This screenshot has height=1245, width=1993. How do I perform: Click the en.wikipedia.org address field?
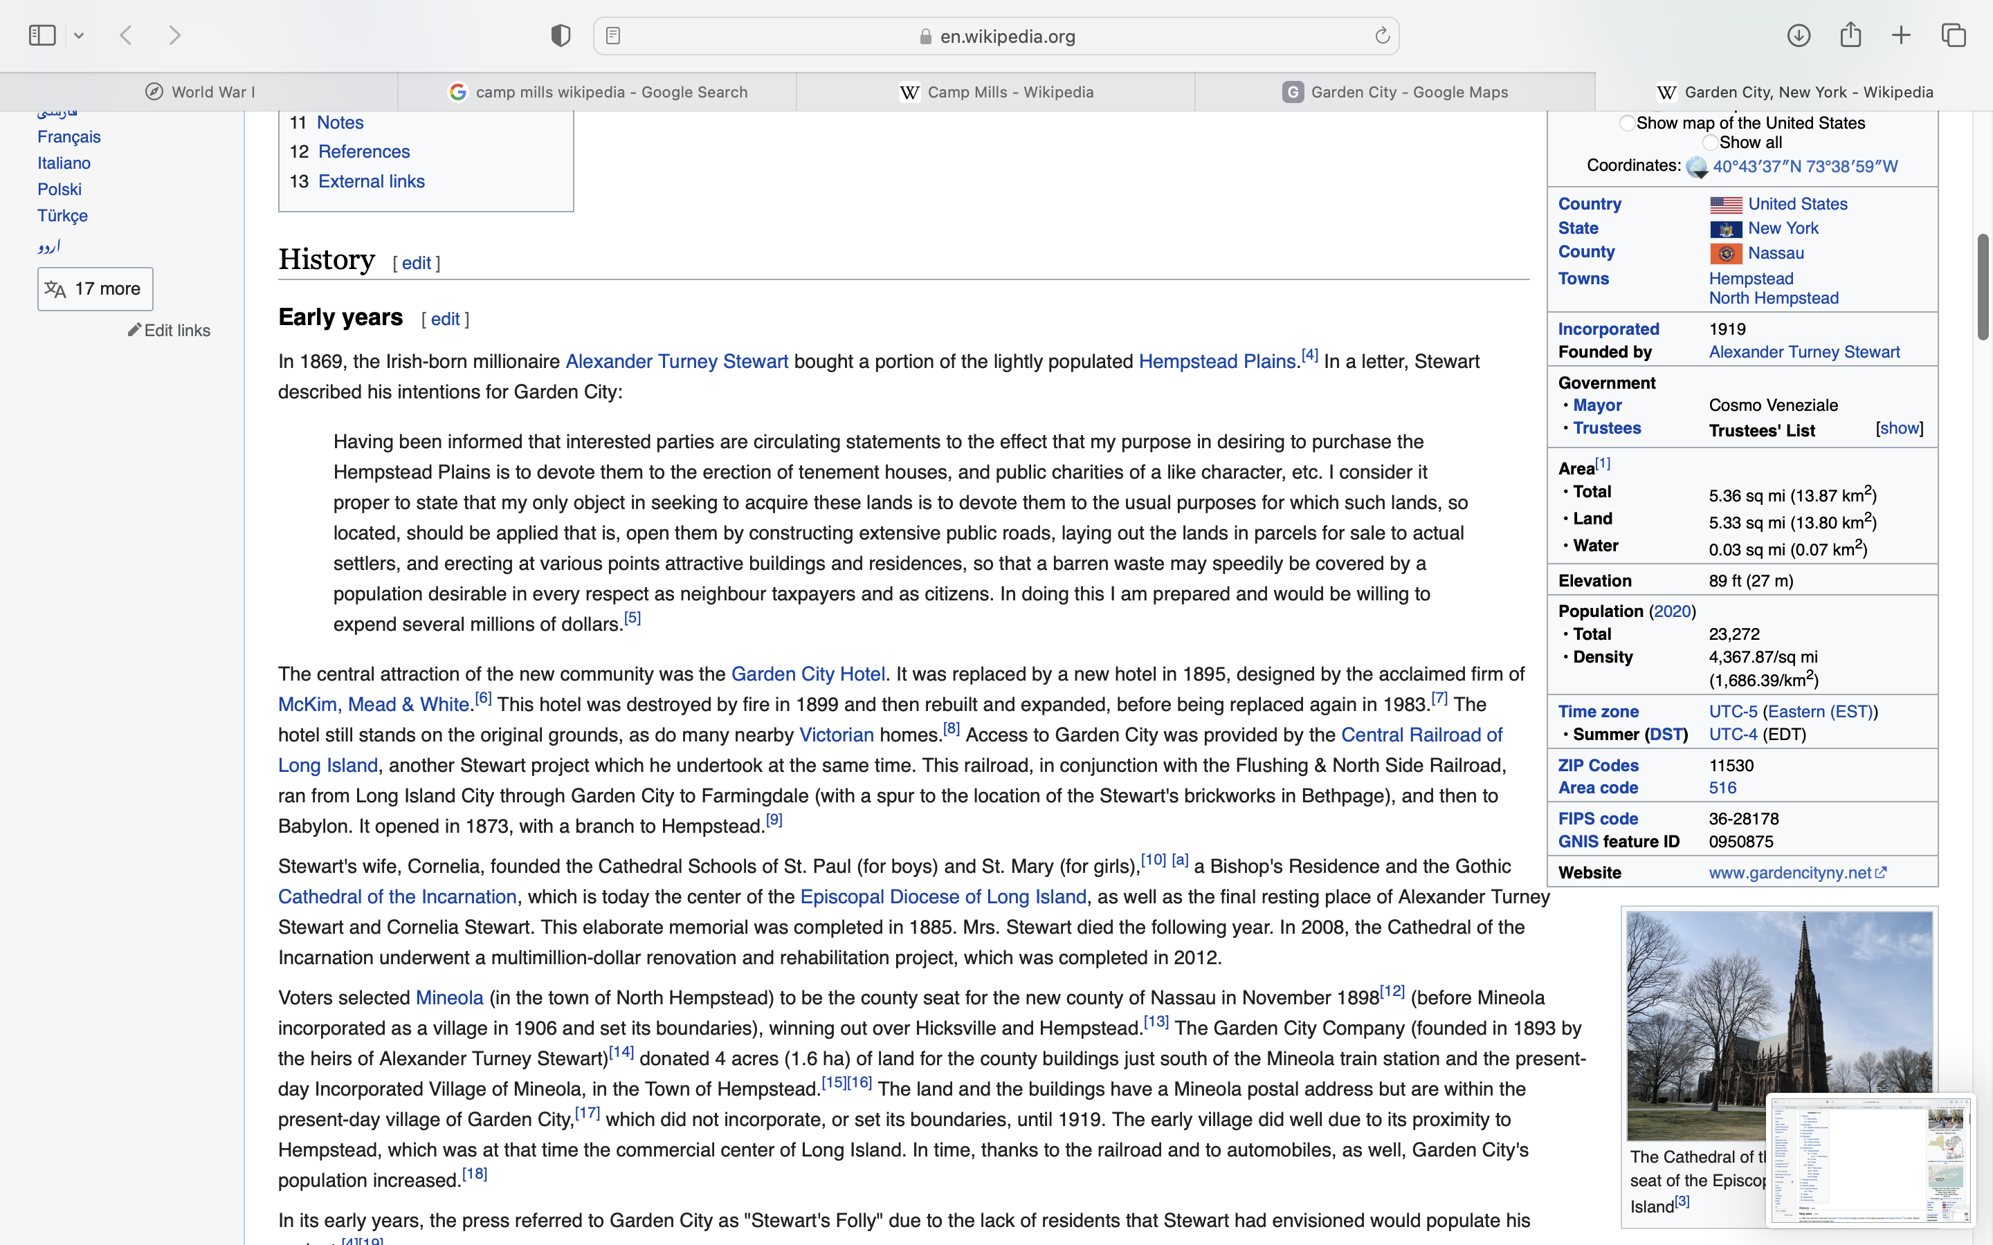pos(1006,36)
